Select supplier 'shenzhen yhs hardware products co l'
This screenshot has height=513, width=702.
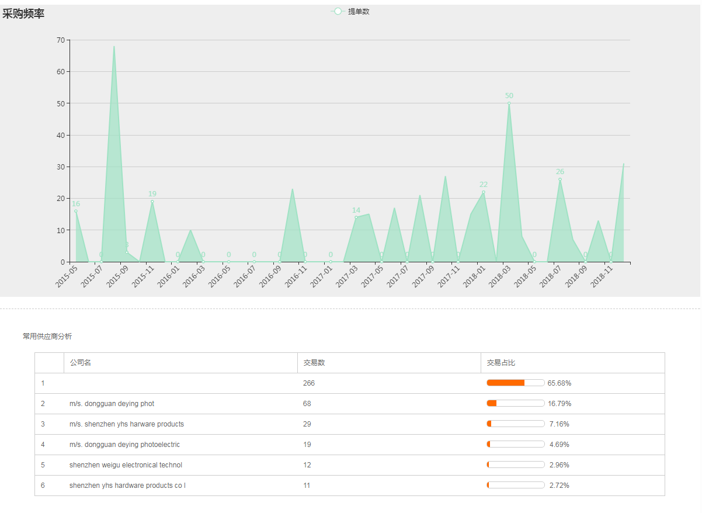pyautogui.click(x=127, y=486)
